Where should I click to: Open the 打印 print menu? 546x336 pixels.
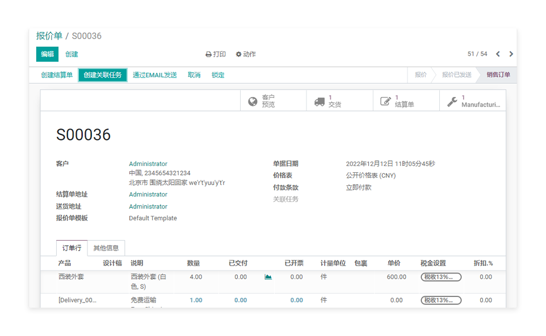(x=216, y=54)
